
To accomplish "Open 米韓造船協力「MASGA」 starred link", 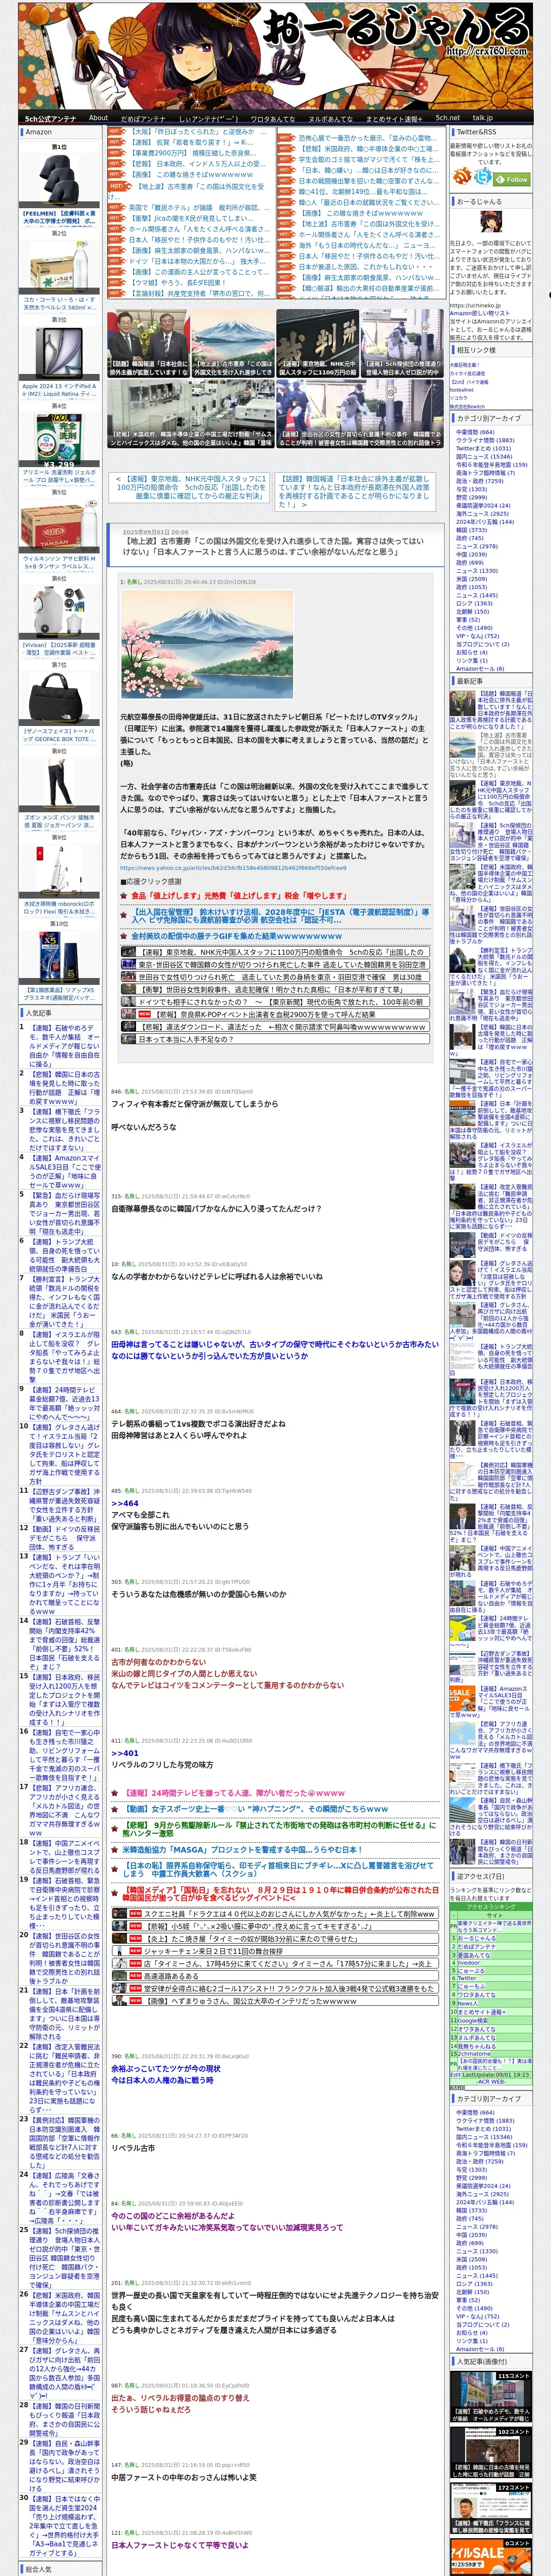I will tap(241, 1850).
